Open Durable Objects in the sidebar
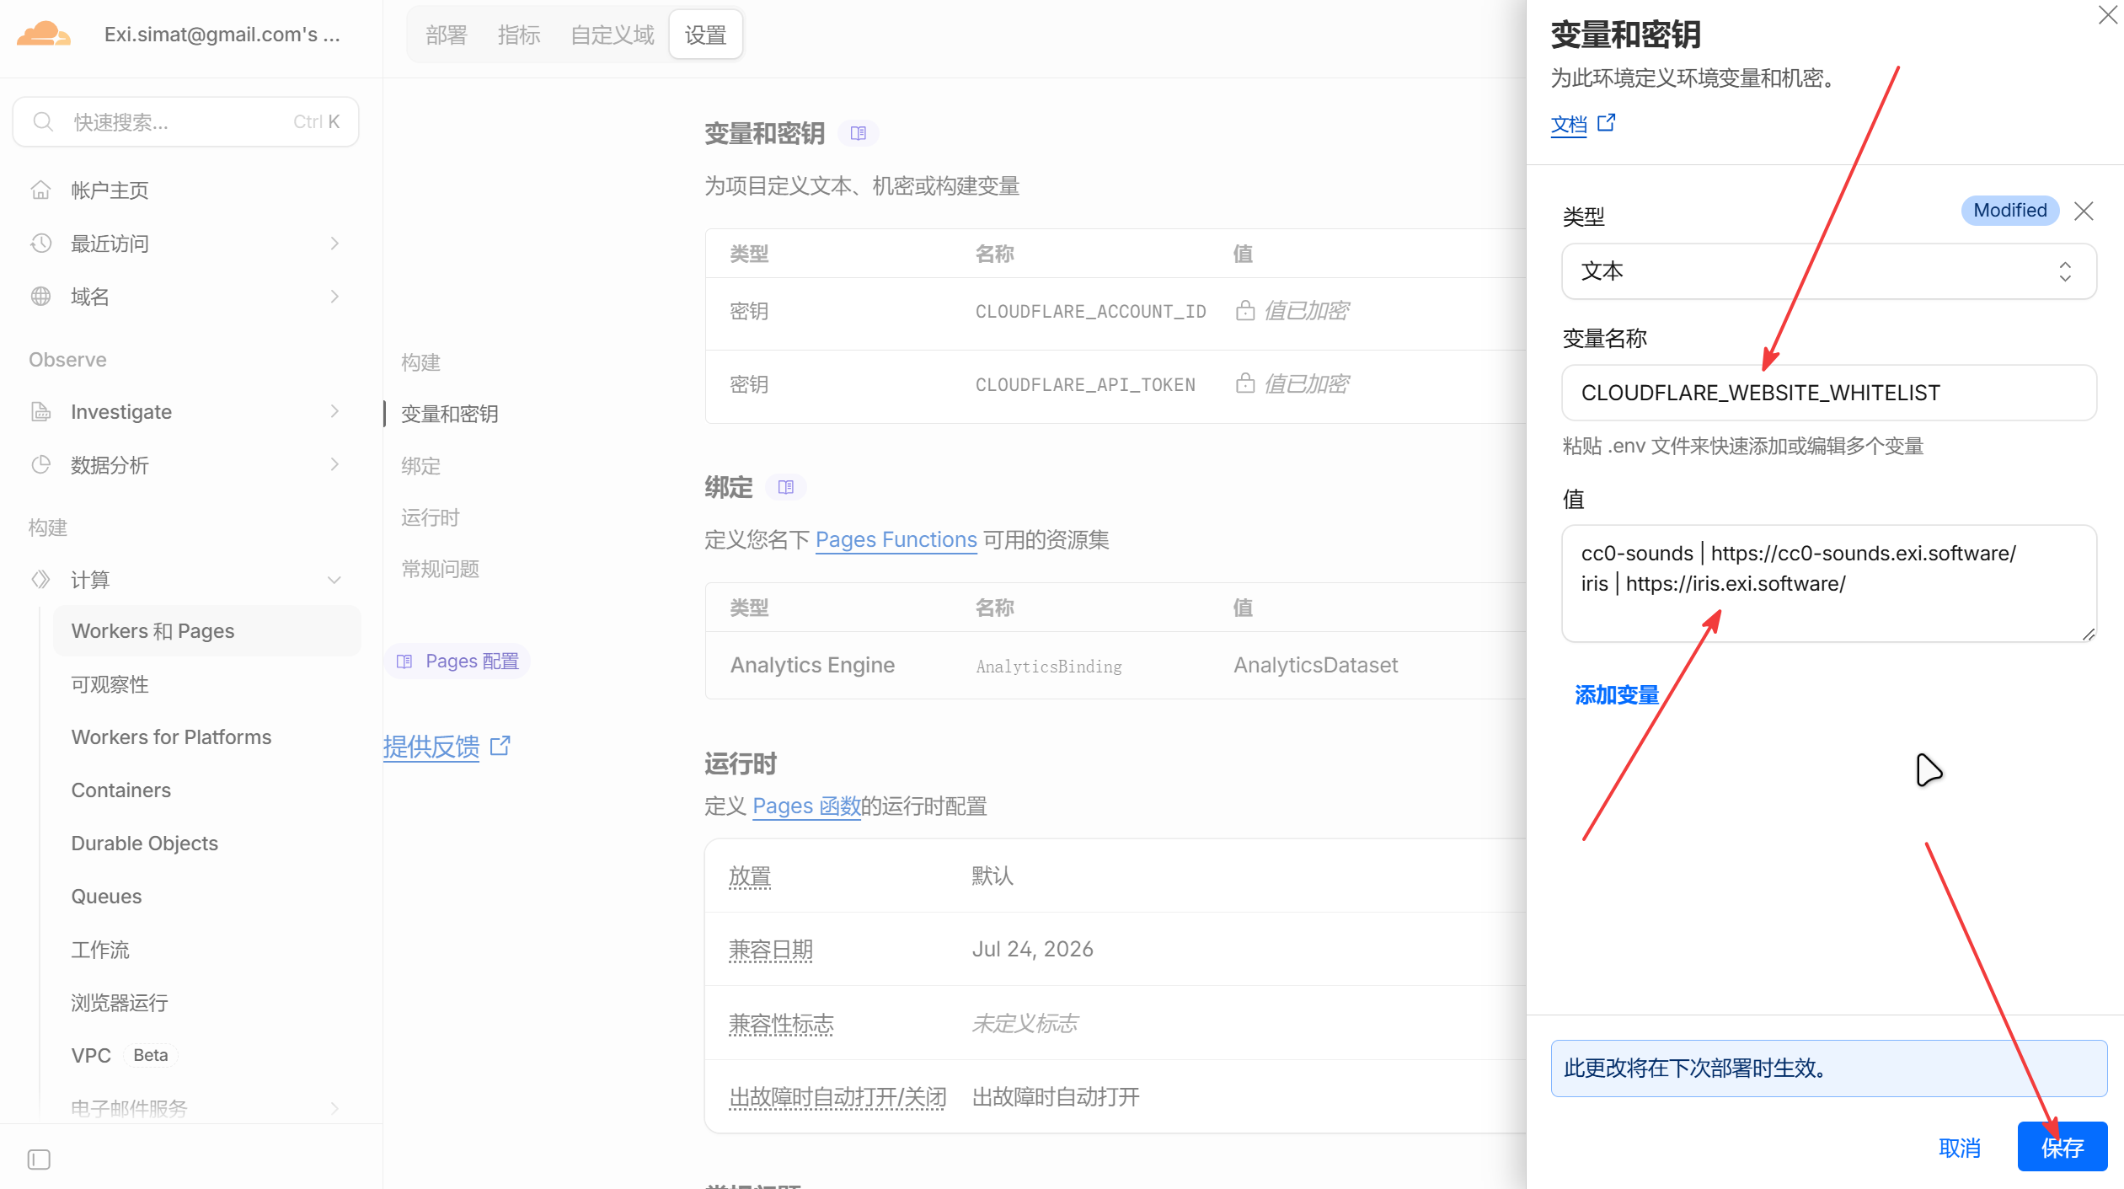Screen dimensions: 2124x1189 144,844
